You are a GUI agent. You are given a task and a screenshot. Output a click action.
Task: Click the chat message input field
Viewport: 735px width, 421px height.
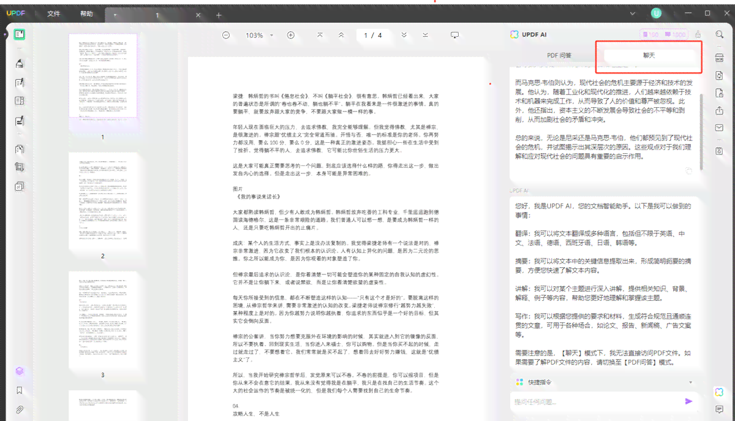coord(597,401)
